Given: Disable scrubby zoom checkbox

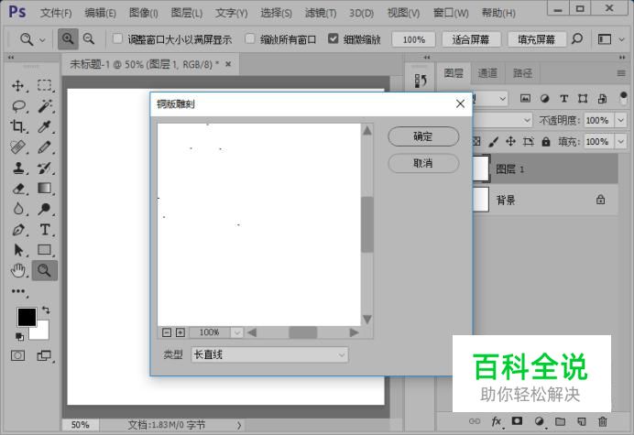Looking at the screenshot, I should (333, 38).
